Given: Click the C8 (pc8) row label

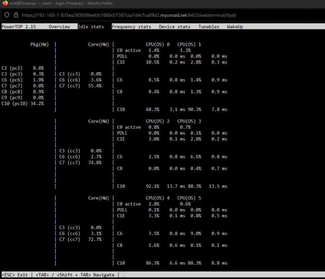Looking at the screenshot, I should tap(12, 92).
